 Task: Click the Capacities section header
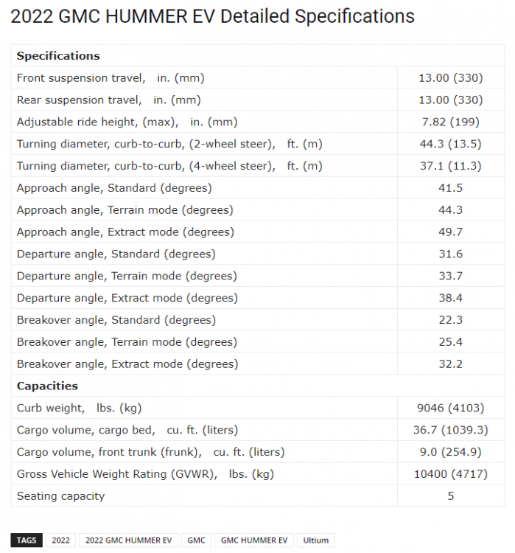(47, 386)
